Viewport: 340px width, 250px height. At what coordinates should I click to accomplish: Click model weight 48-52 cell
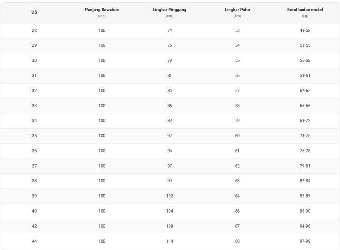coord(305,30)
